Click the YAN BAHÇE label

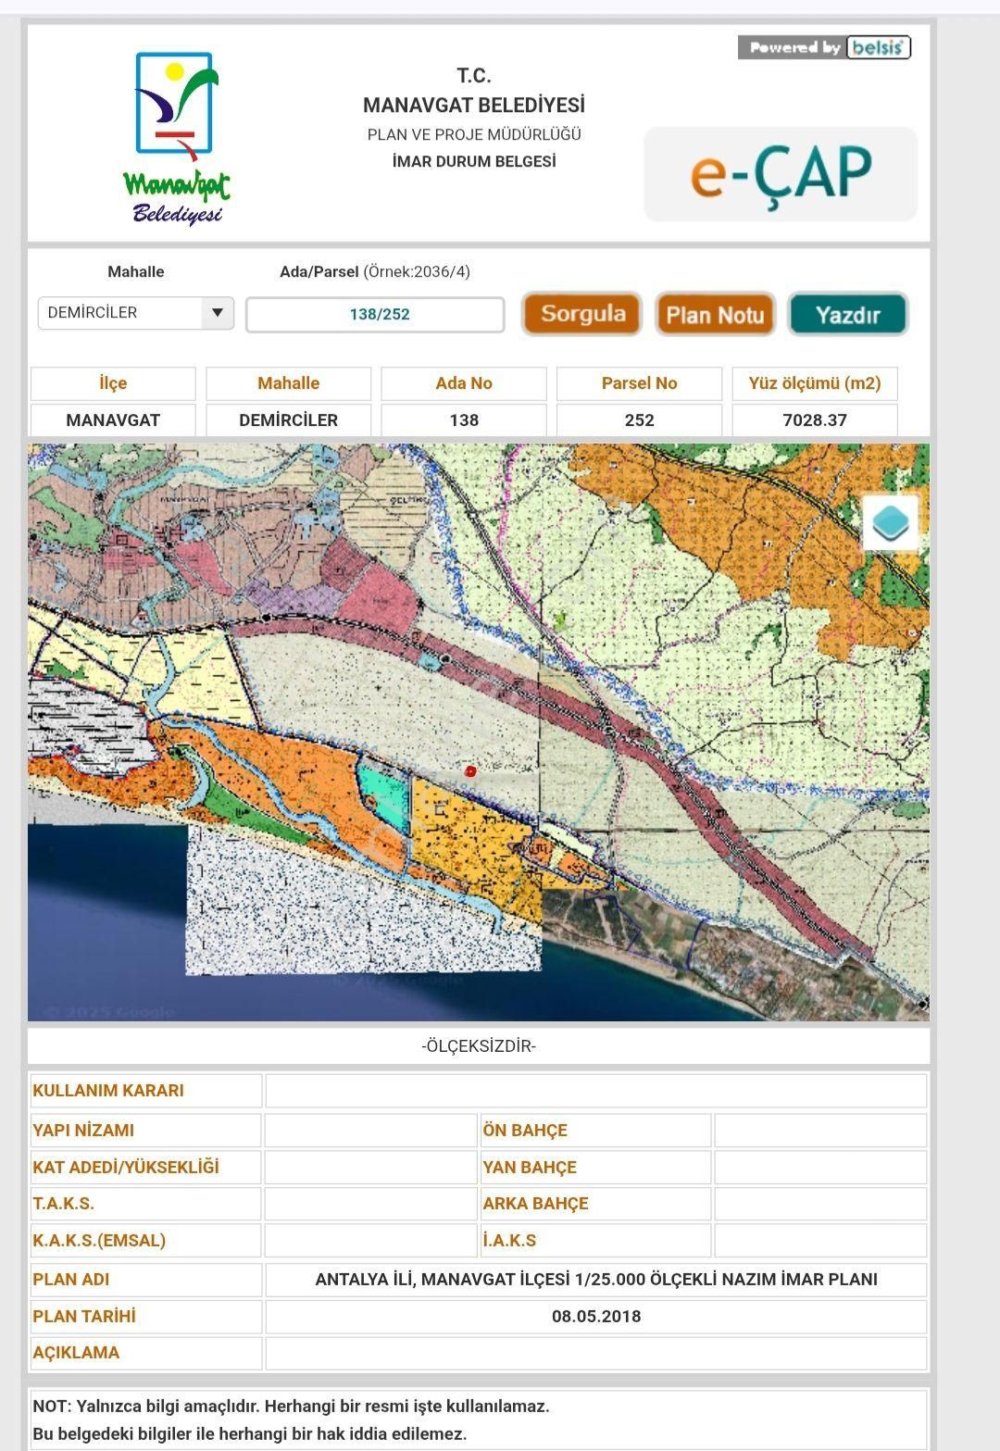(530, 1168)
